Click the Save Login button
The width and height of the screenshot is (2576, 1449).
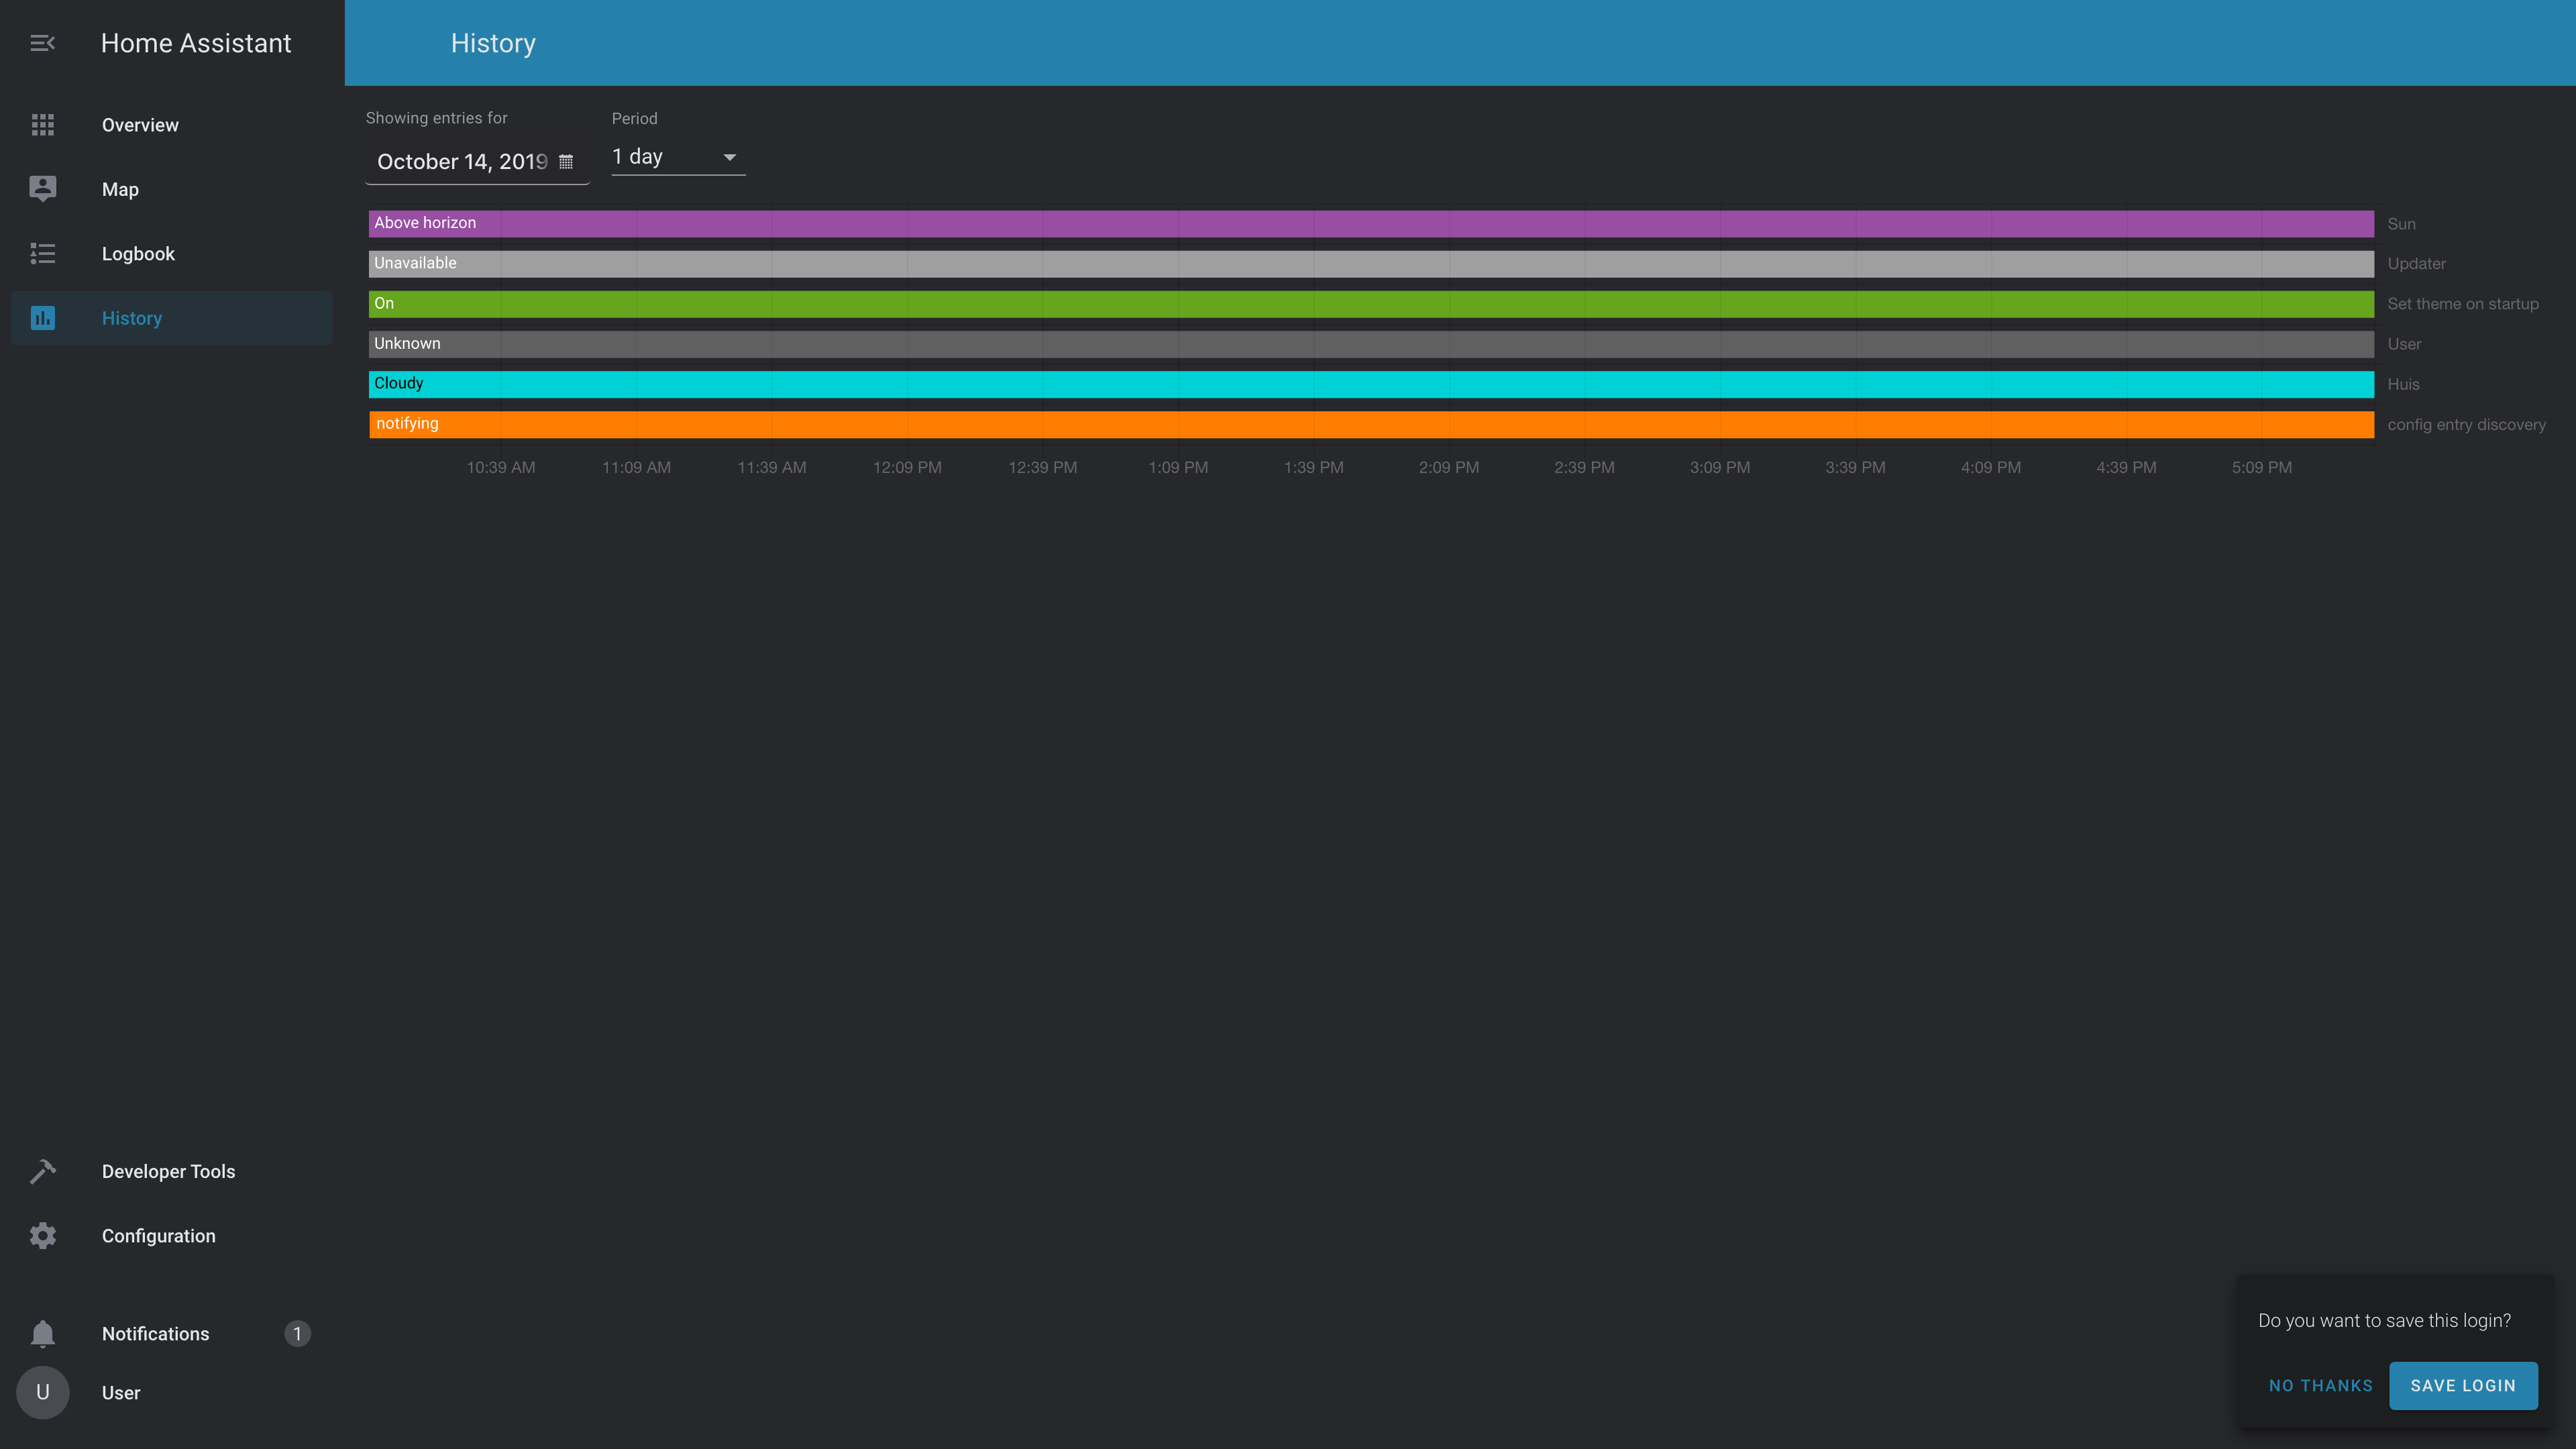pos(2462,1385)
